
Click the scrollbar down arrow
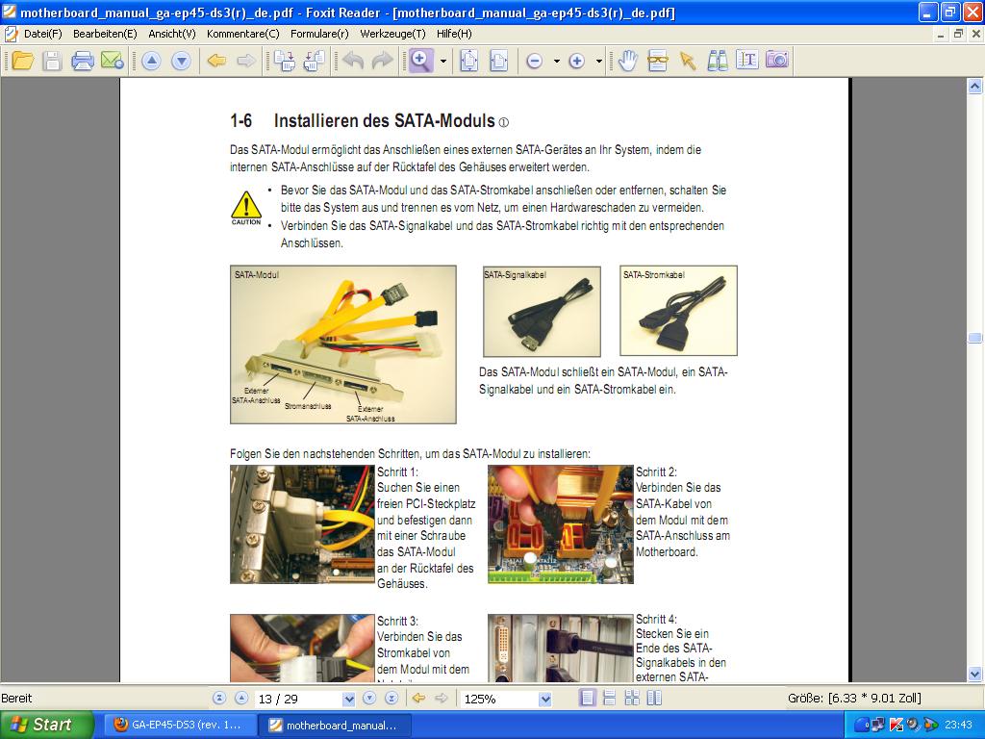975,675
